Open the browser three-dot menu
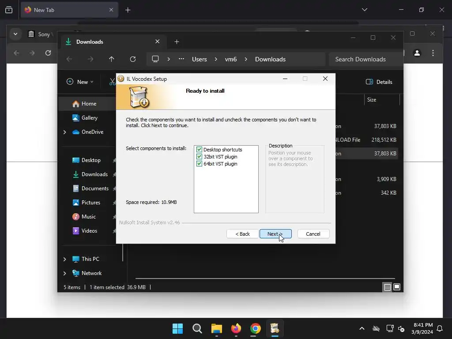This screenshot has width=452, height=339. 433,53
